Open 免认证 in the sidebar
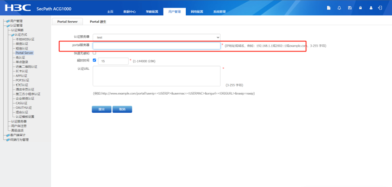Viewport: 392px width, 187px height. tap(20, 58)
